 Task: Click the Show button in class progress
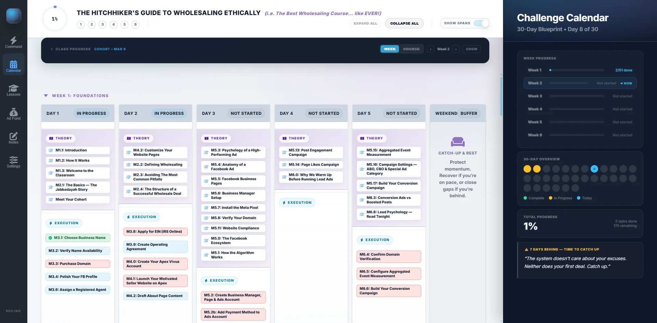[x=471, y=49]
